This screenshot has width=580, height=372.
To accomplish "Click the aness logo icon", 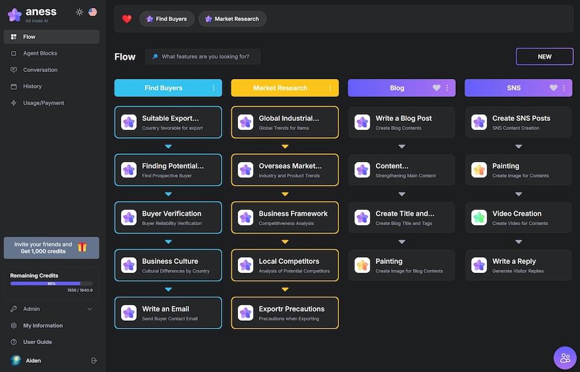I will coord(14,14).
